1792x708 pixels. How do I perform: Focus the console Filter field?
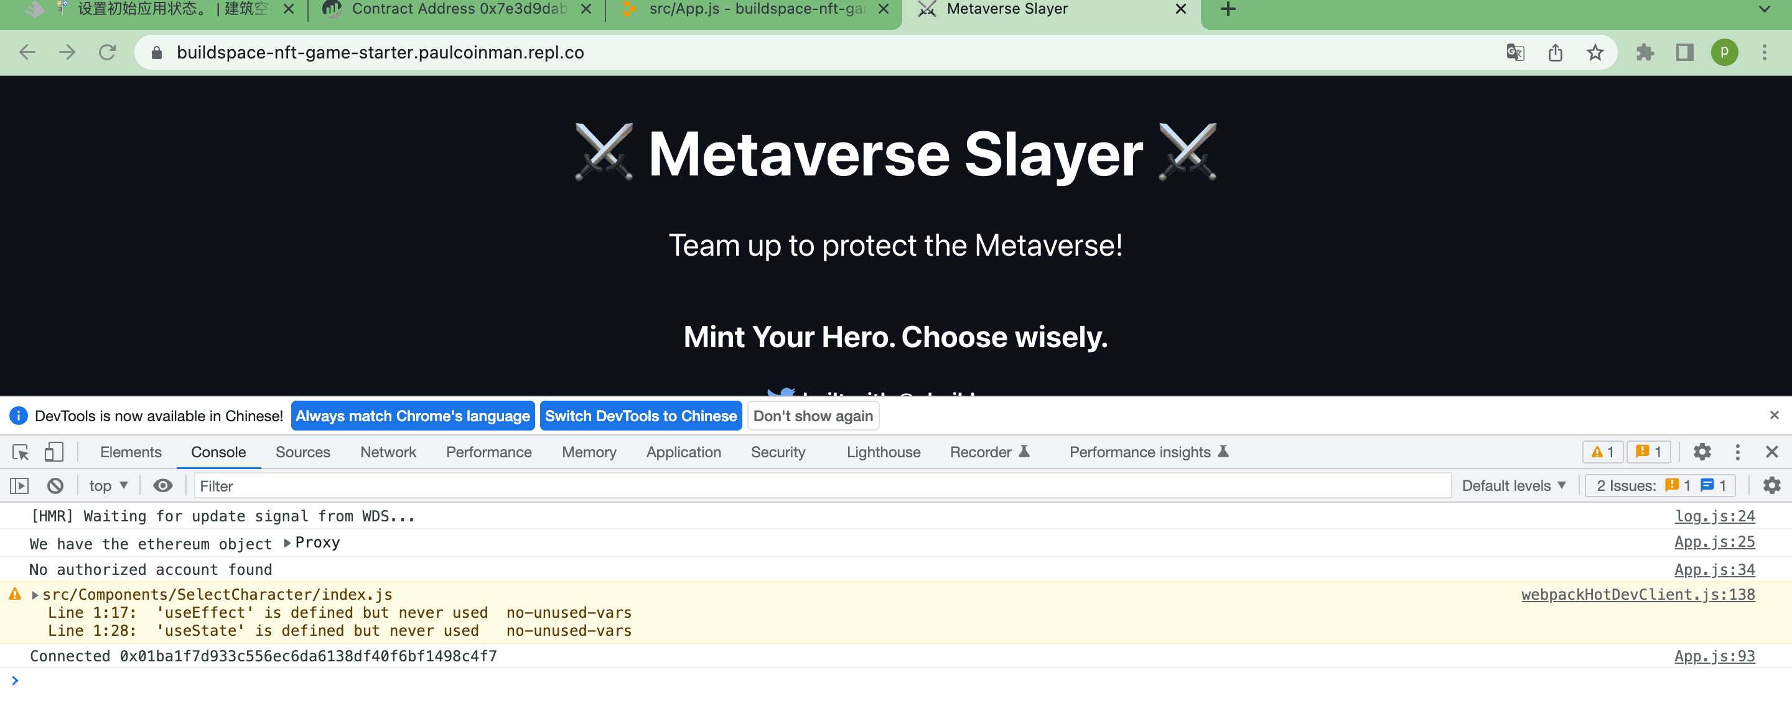coord(822,485)
